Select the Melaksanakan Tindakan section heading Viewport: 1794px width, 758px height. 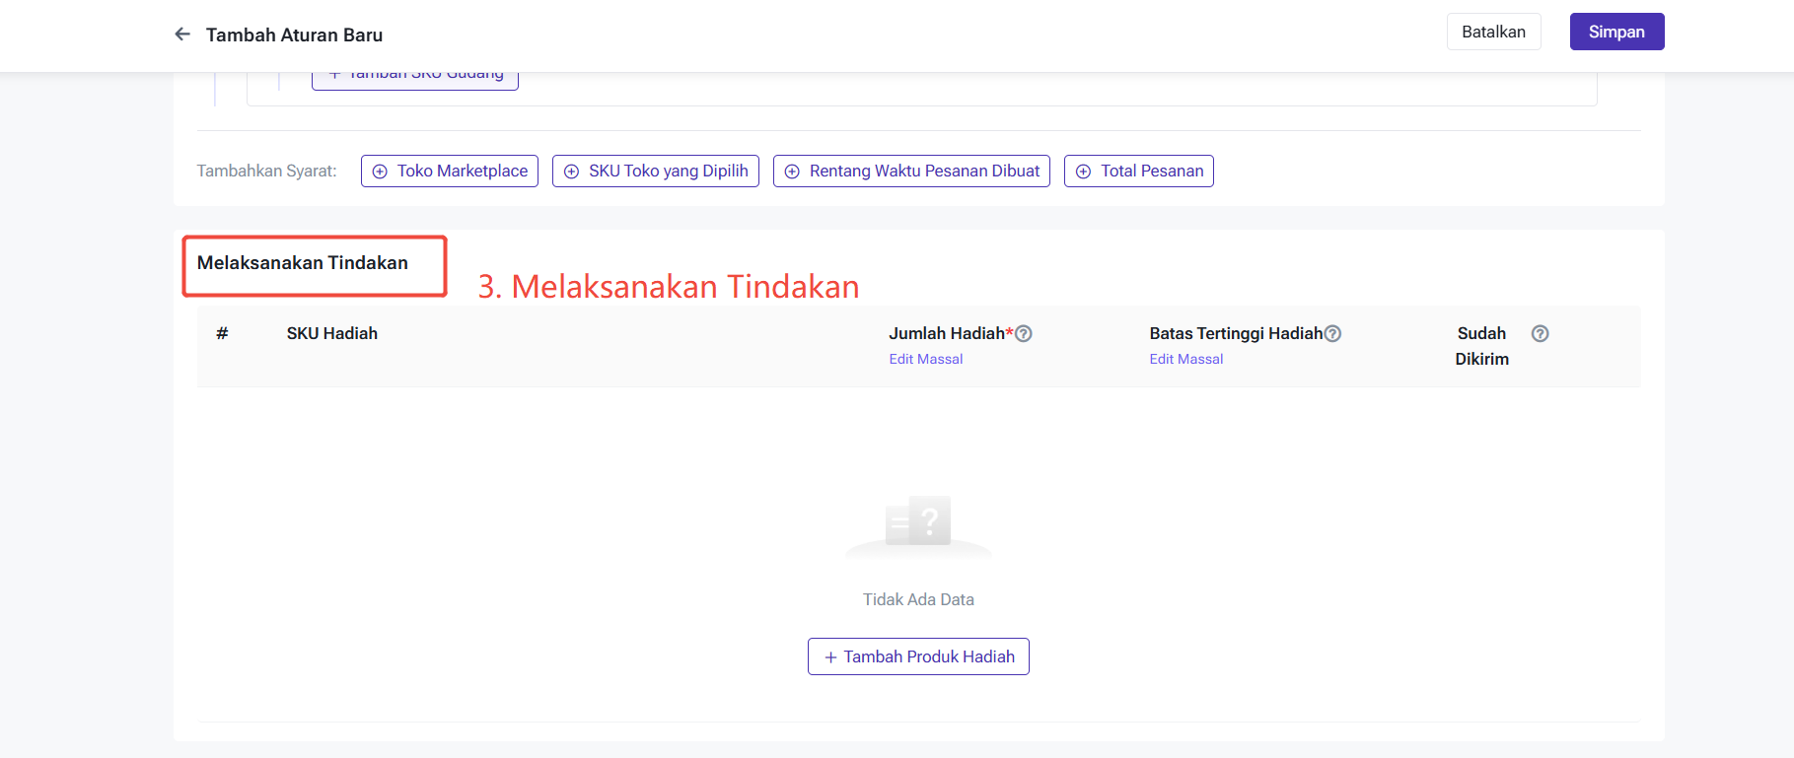click(x=302, y=263)
